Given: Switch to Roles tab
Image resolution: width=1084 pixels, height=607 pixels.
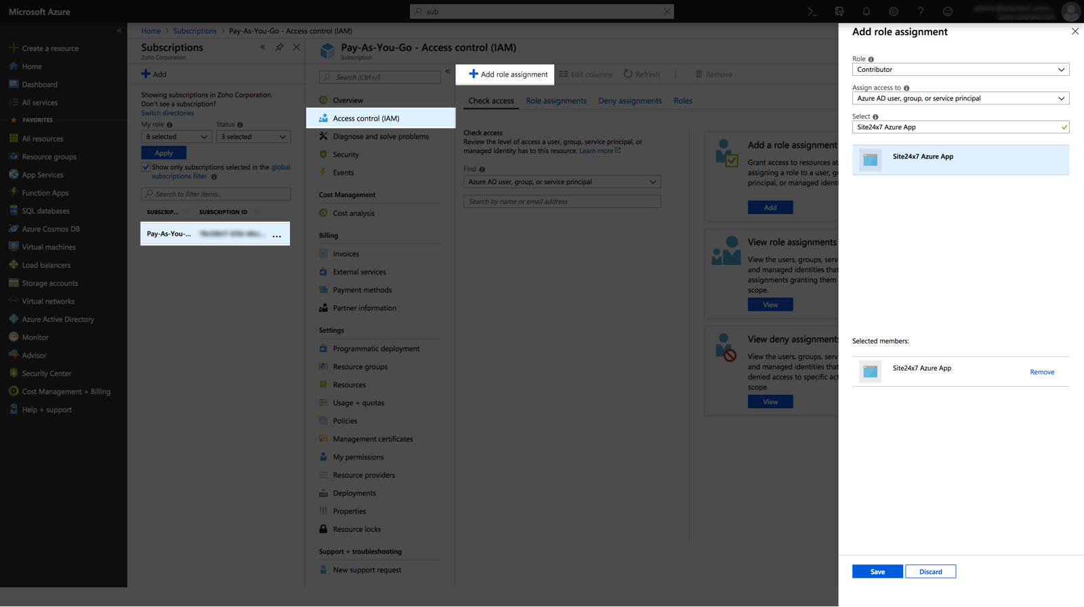Looking at the screenshot, I should 683,101.
